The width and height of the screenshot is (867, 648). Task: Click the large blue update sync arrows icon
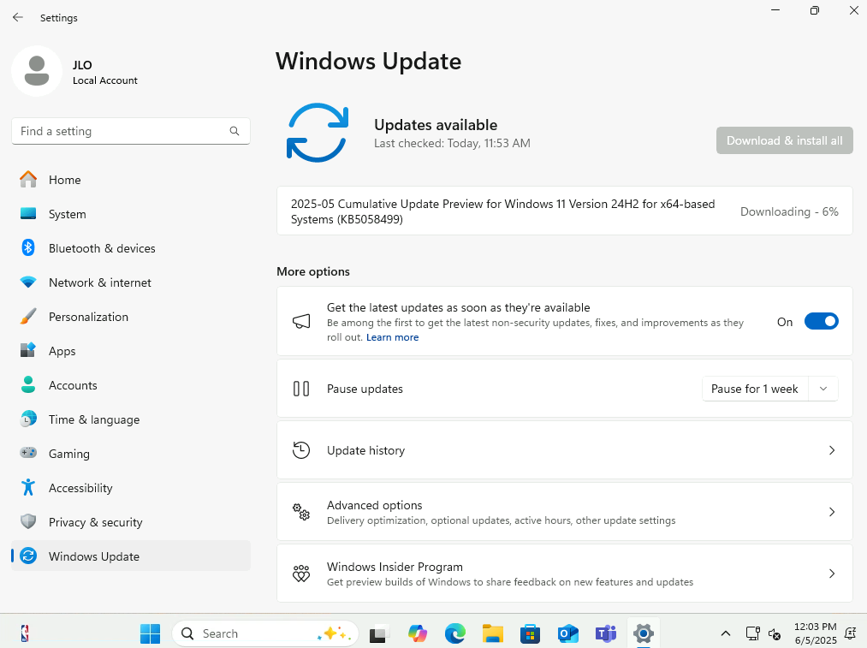318,133
